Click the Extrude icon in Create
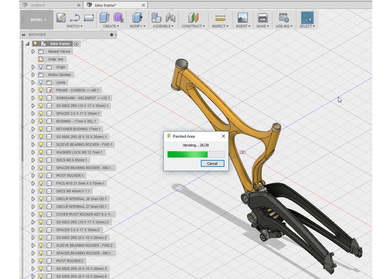This screenshot has width=392, height=279. click(x=104, y=18)
